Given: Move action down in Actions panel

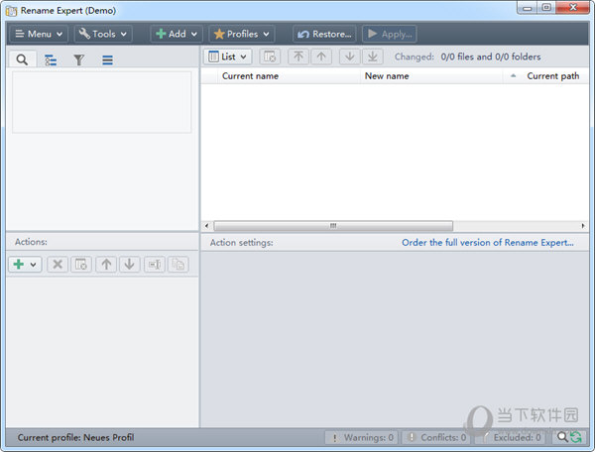Looking at the screenshot, I should pyautogui.click(x=129, y=265).
